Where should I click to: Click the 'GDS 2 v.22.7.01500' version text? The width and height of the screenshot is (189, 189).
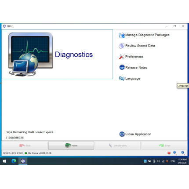pos(13,153)
